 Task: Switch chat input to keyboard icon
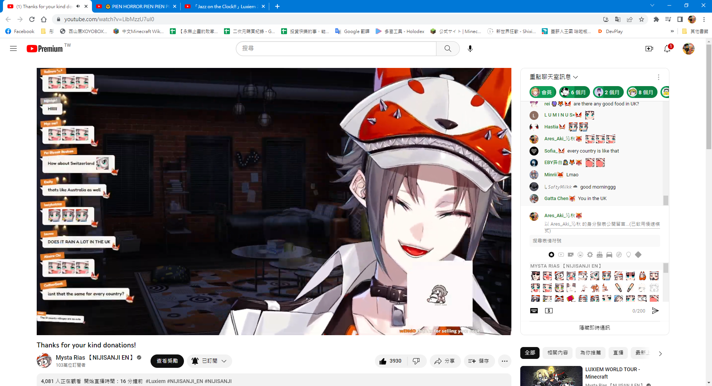click(534, 311)
